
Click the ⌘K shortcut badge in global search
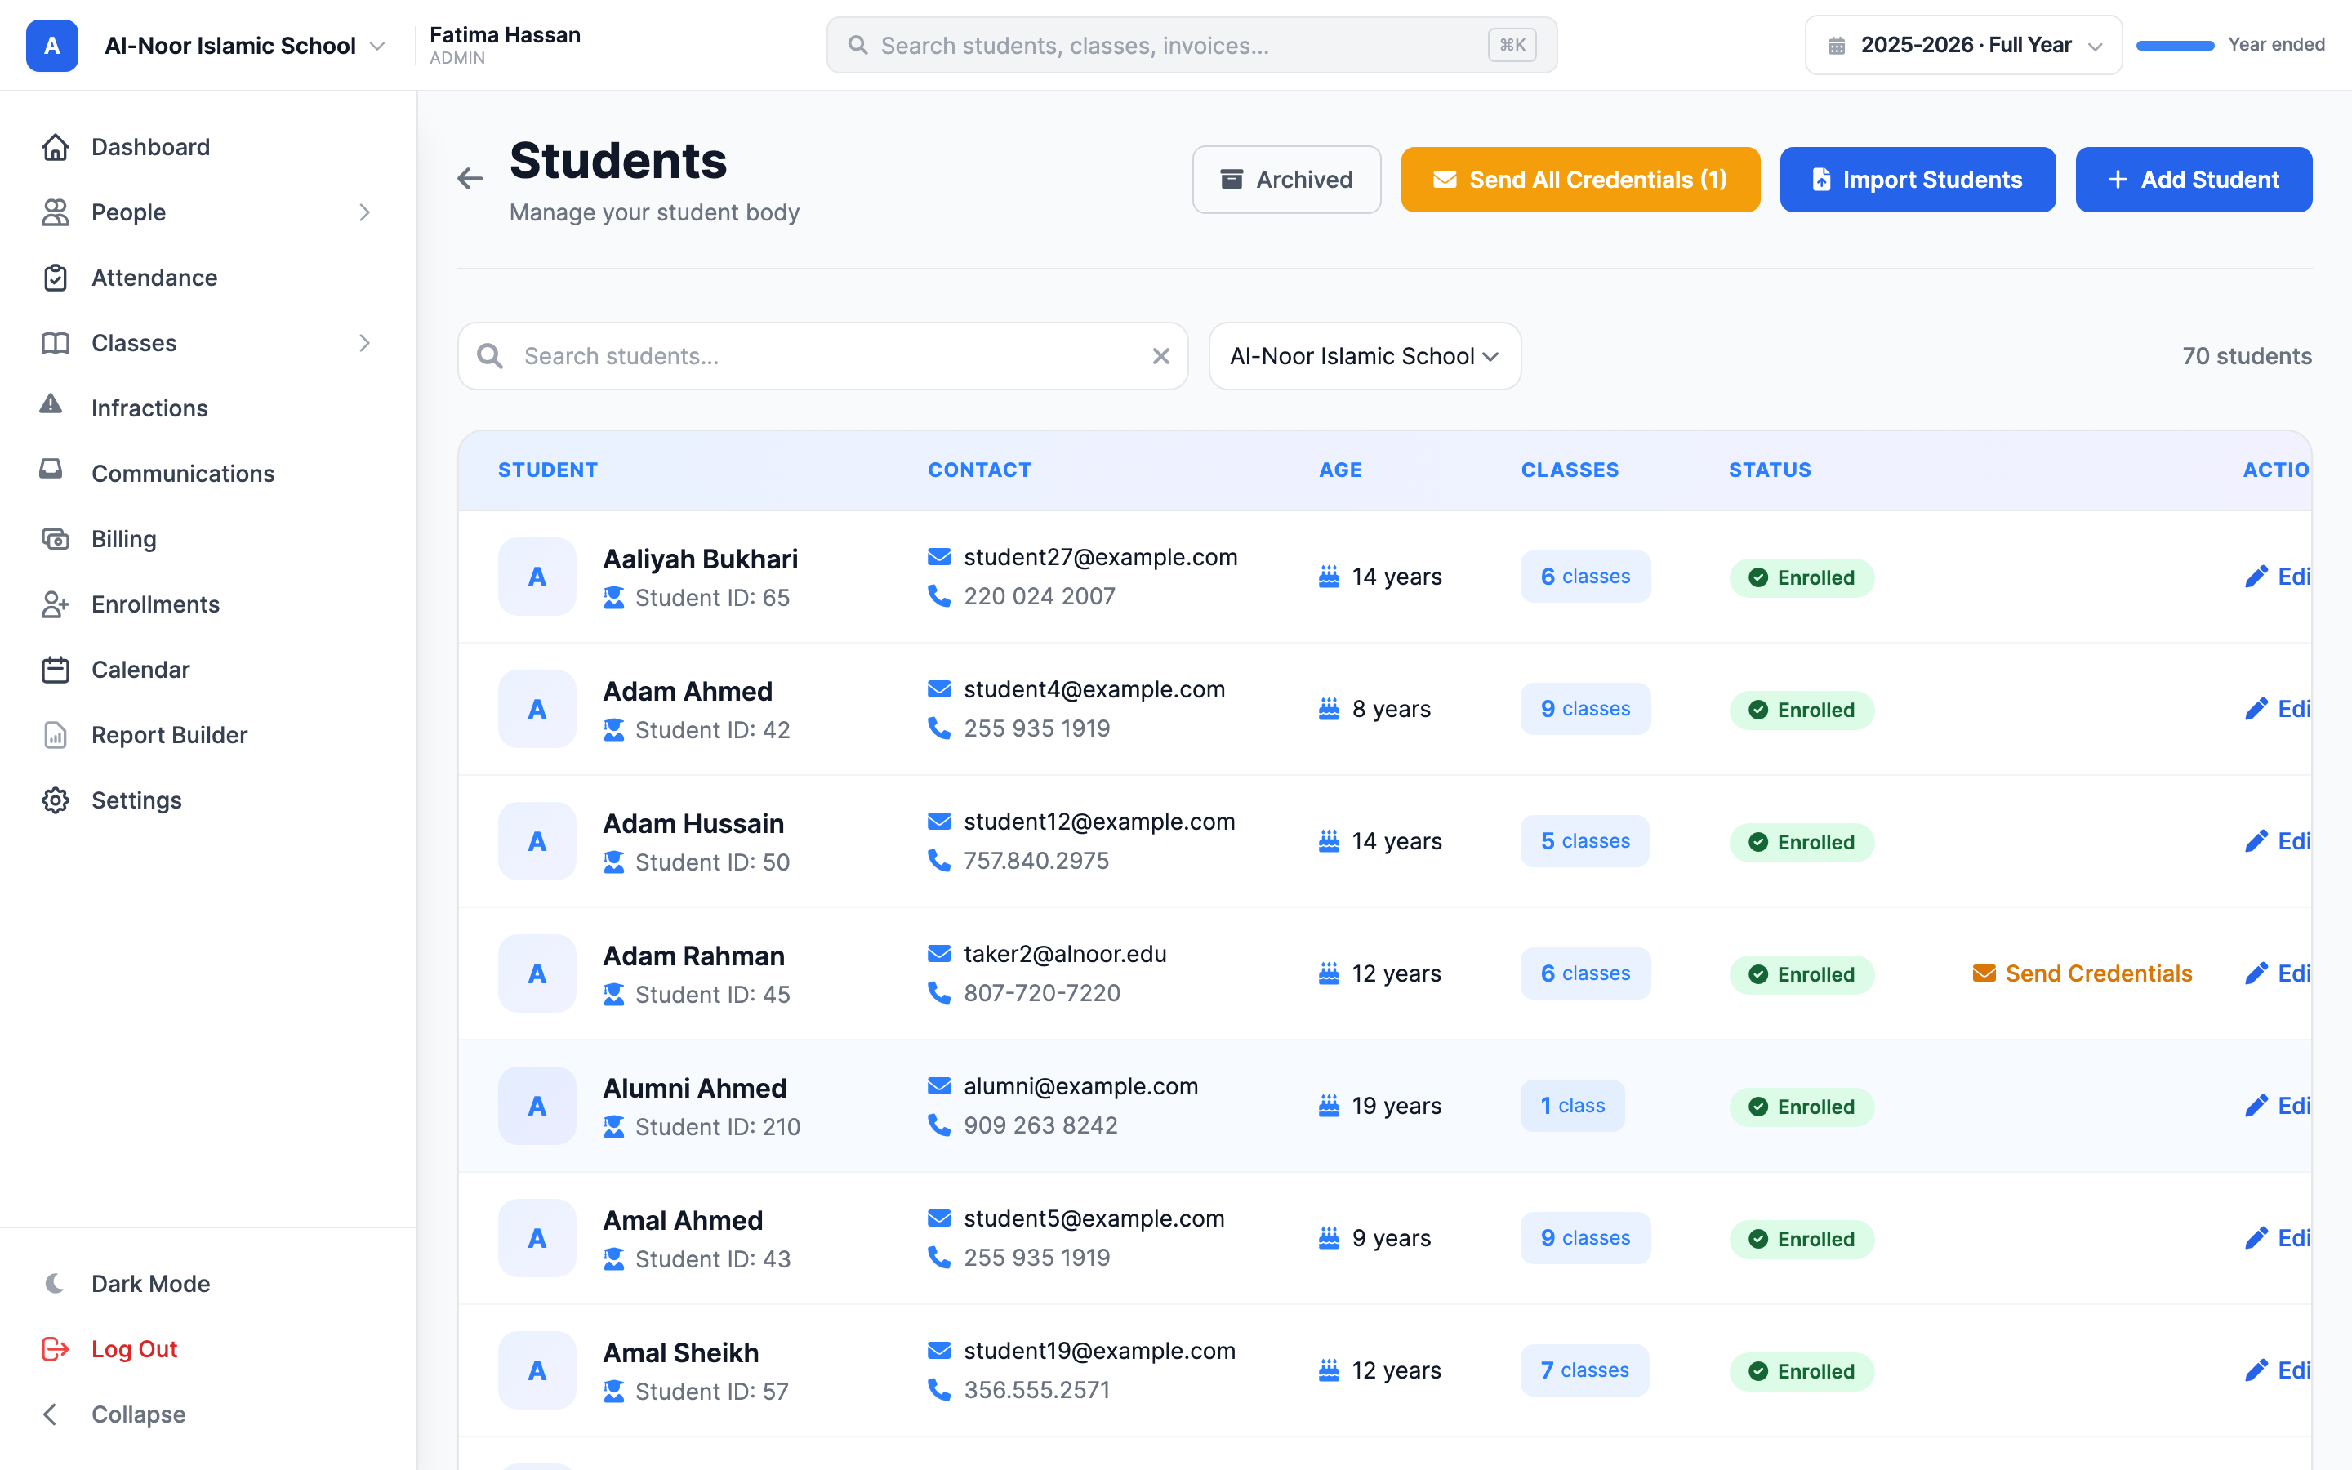(x=1512, y=45)
